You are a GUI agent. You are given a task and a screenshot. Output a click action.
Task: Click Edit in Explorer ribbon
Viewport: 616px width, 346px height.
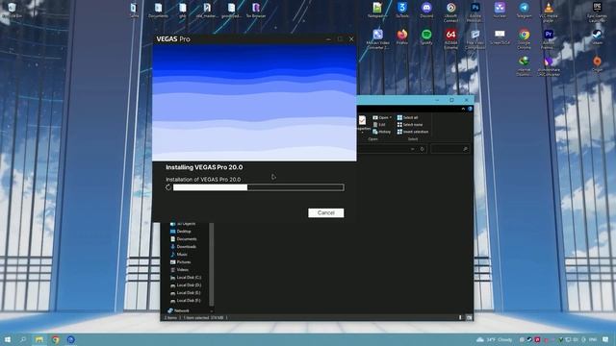tap(379, 124)
